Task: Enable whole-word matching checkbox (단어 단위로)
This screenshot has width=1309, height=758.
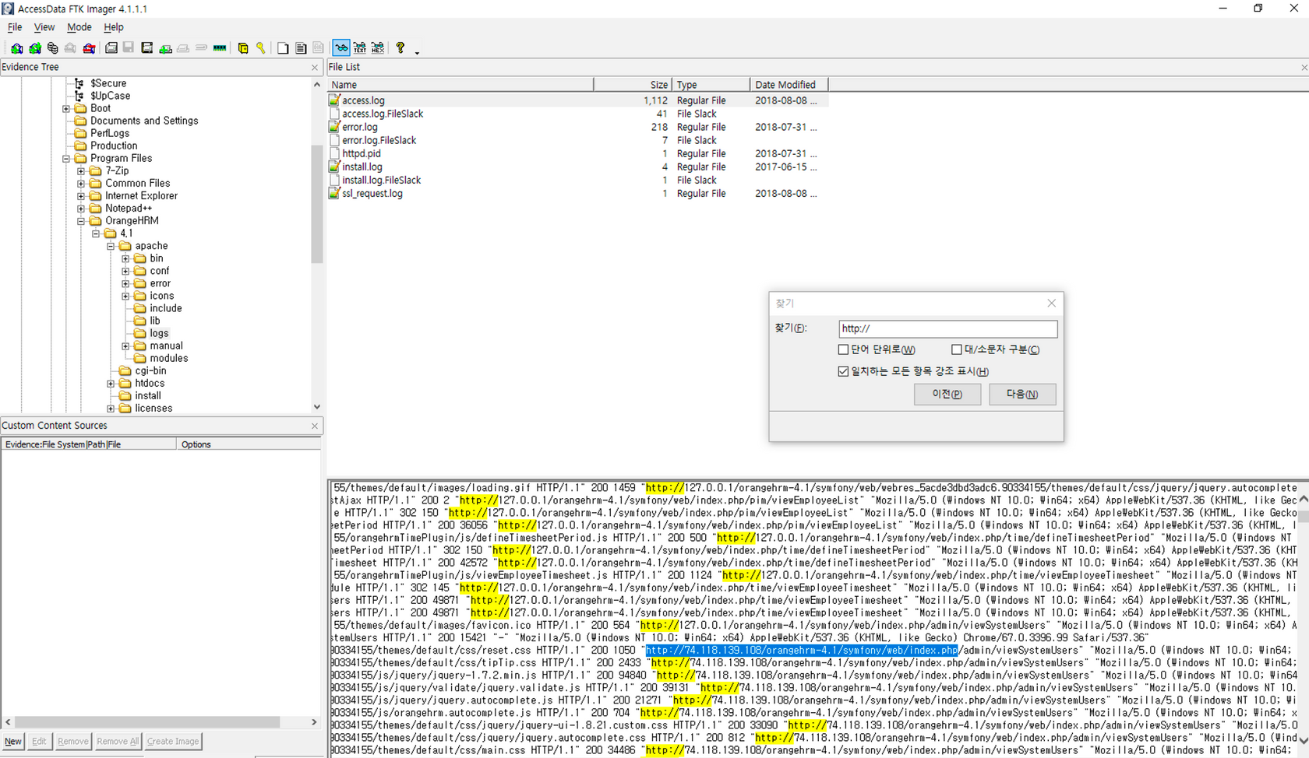Action: (843, 349)
